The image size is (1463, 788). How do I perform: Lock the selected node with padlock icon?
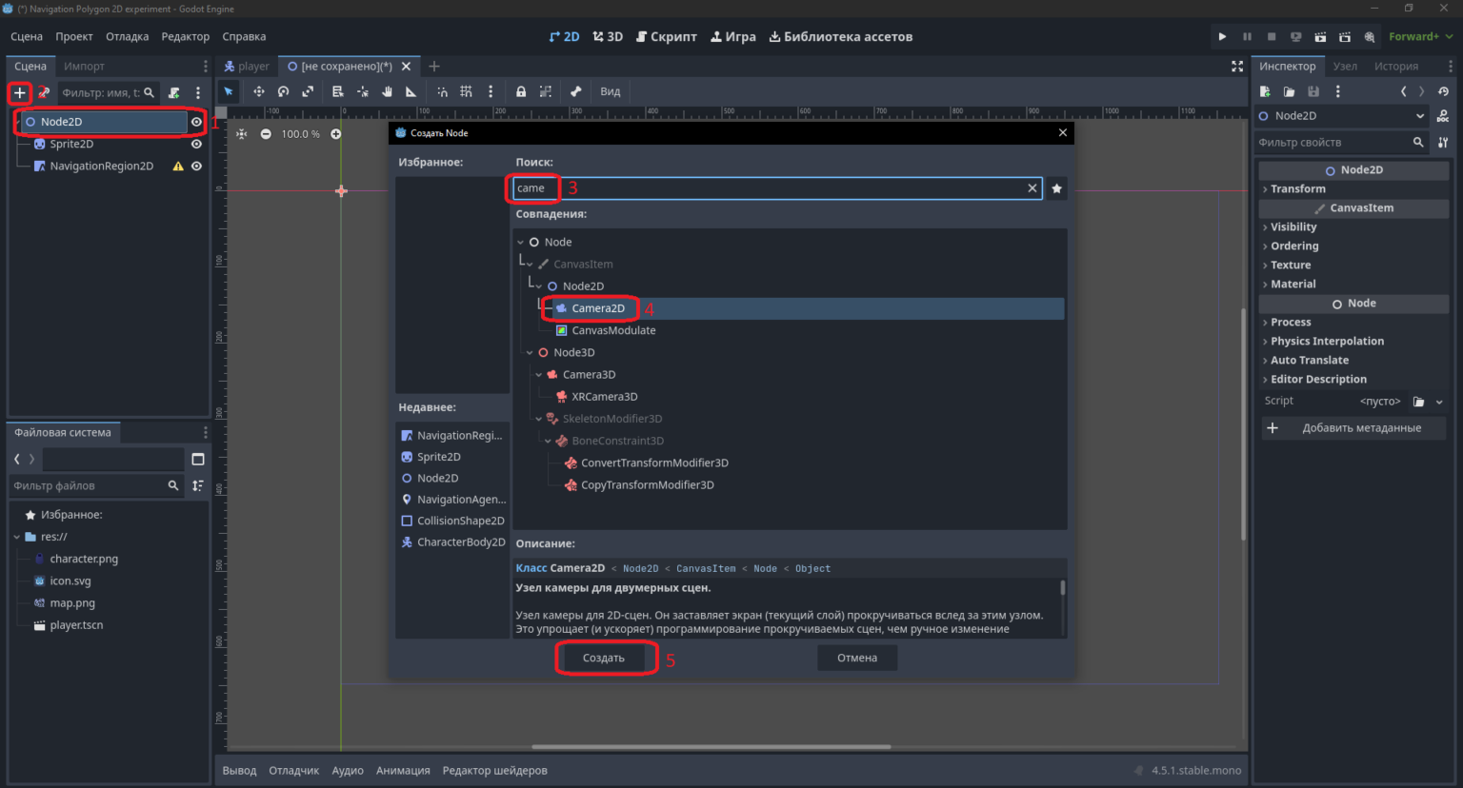click(521, 91)
